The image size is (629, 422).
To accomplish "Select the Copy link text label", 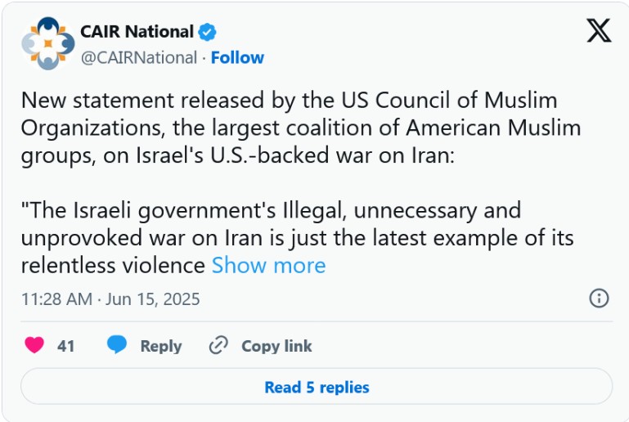I will point(276,346).
